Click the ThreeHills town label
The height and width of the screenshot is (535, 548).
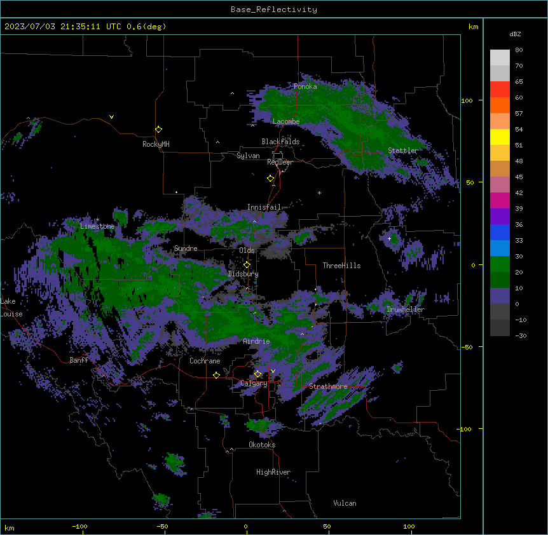(341, 266)
